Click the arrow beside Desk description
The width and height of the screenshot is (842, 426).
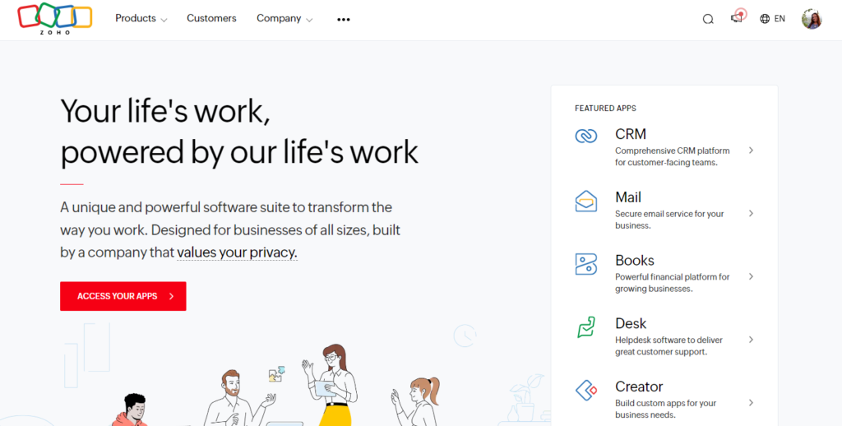[x=752, y=340]
